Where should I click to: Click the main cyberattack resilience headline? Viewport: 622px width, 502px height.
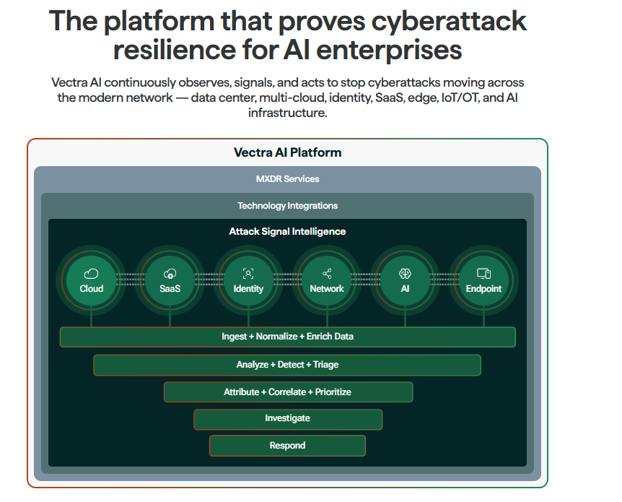point(288,35)
